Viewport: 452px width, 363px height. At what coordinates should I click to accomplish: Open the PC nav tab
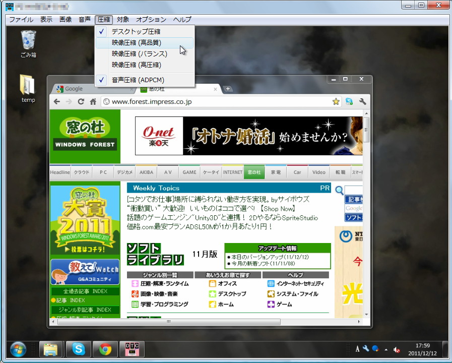point(103,172)
